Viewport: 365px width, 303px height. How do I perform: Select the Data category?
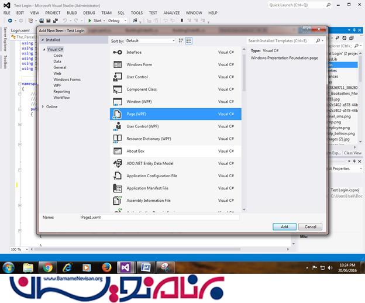coord(57,61)
